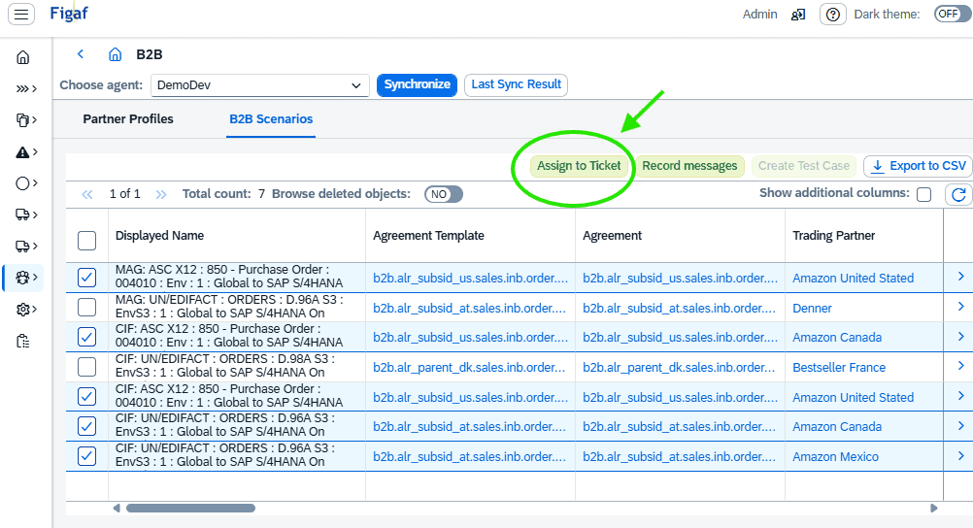Click the 1 of 1 page indicator
This screenshot has height=528, width=973.
click(x=124, y=194)
